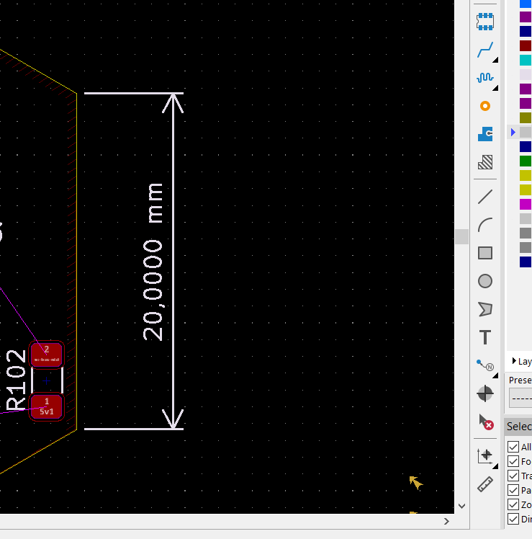Select the Layer Alignment Target tool
This screenshot has height=539, width=532.
pyautogui.click(x=485, y=393)
